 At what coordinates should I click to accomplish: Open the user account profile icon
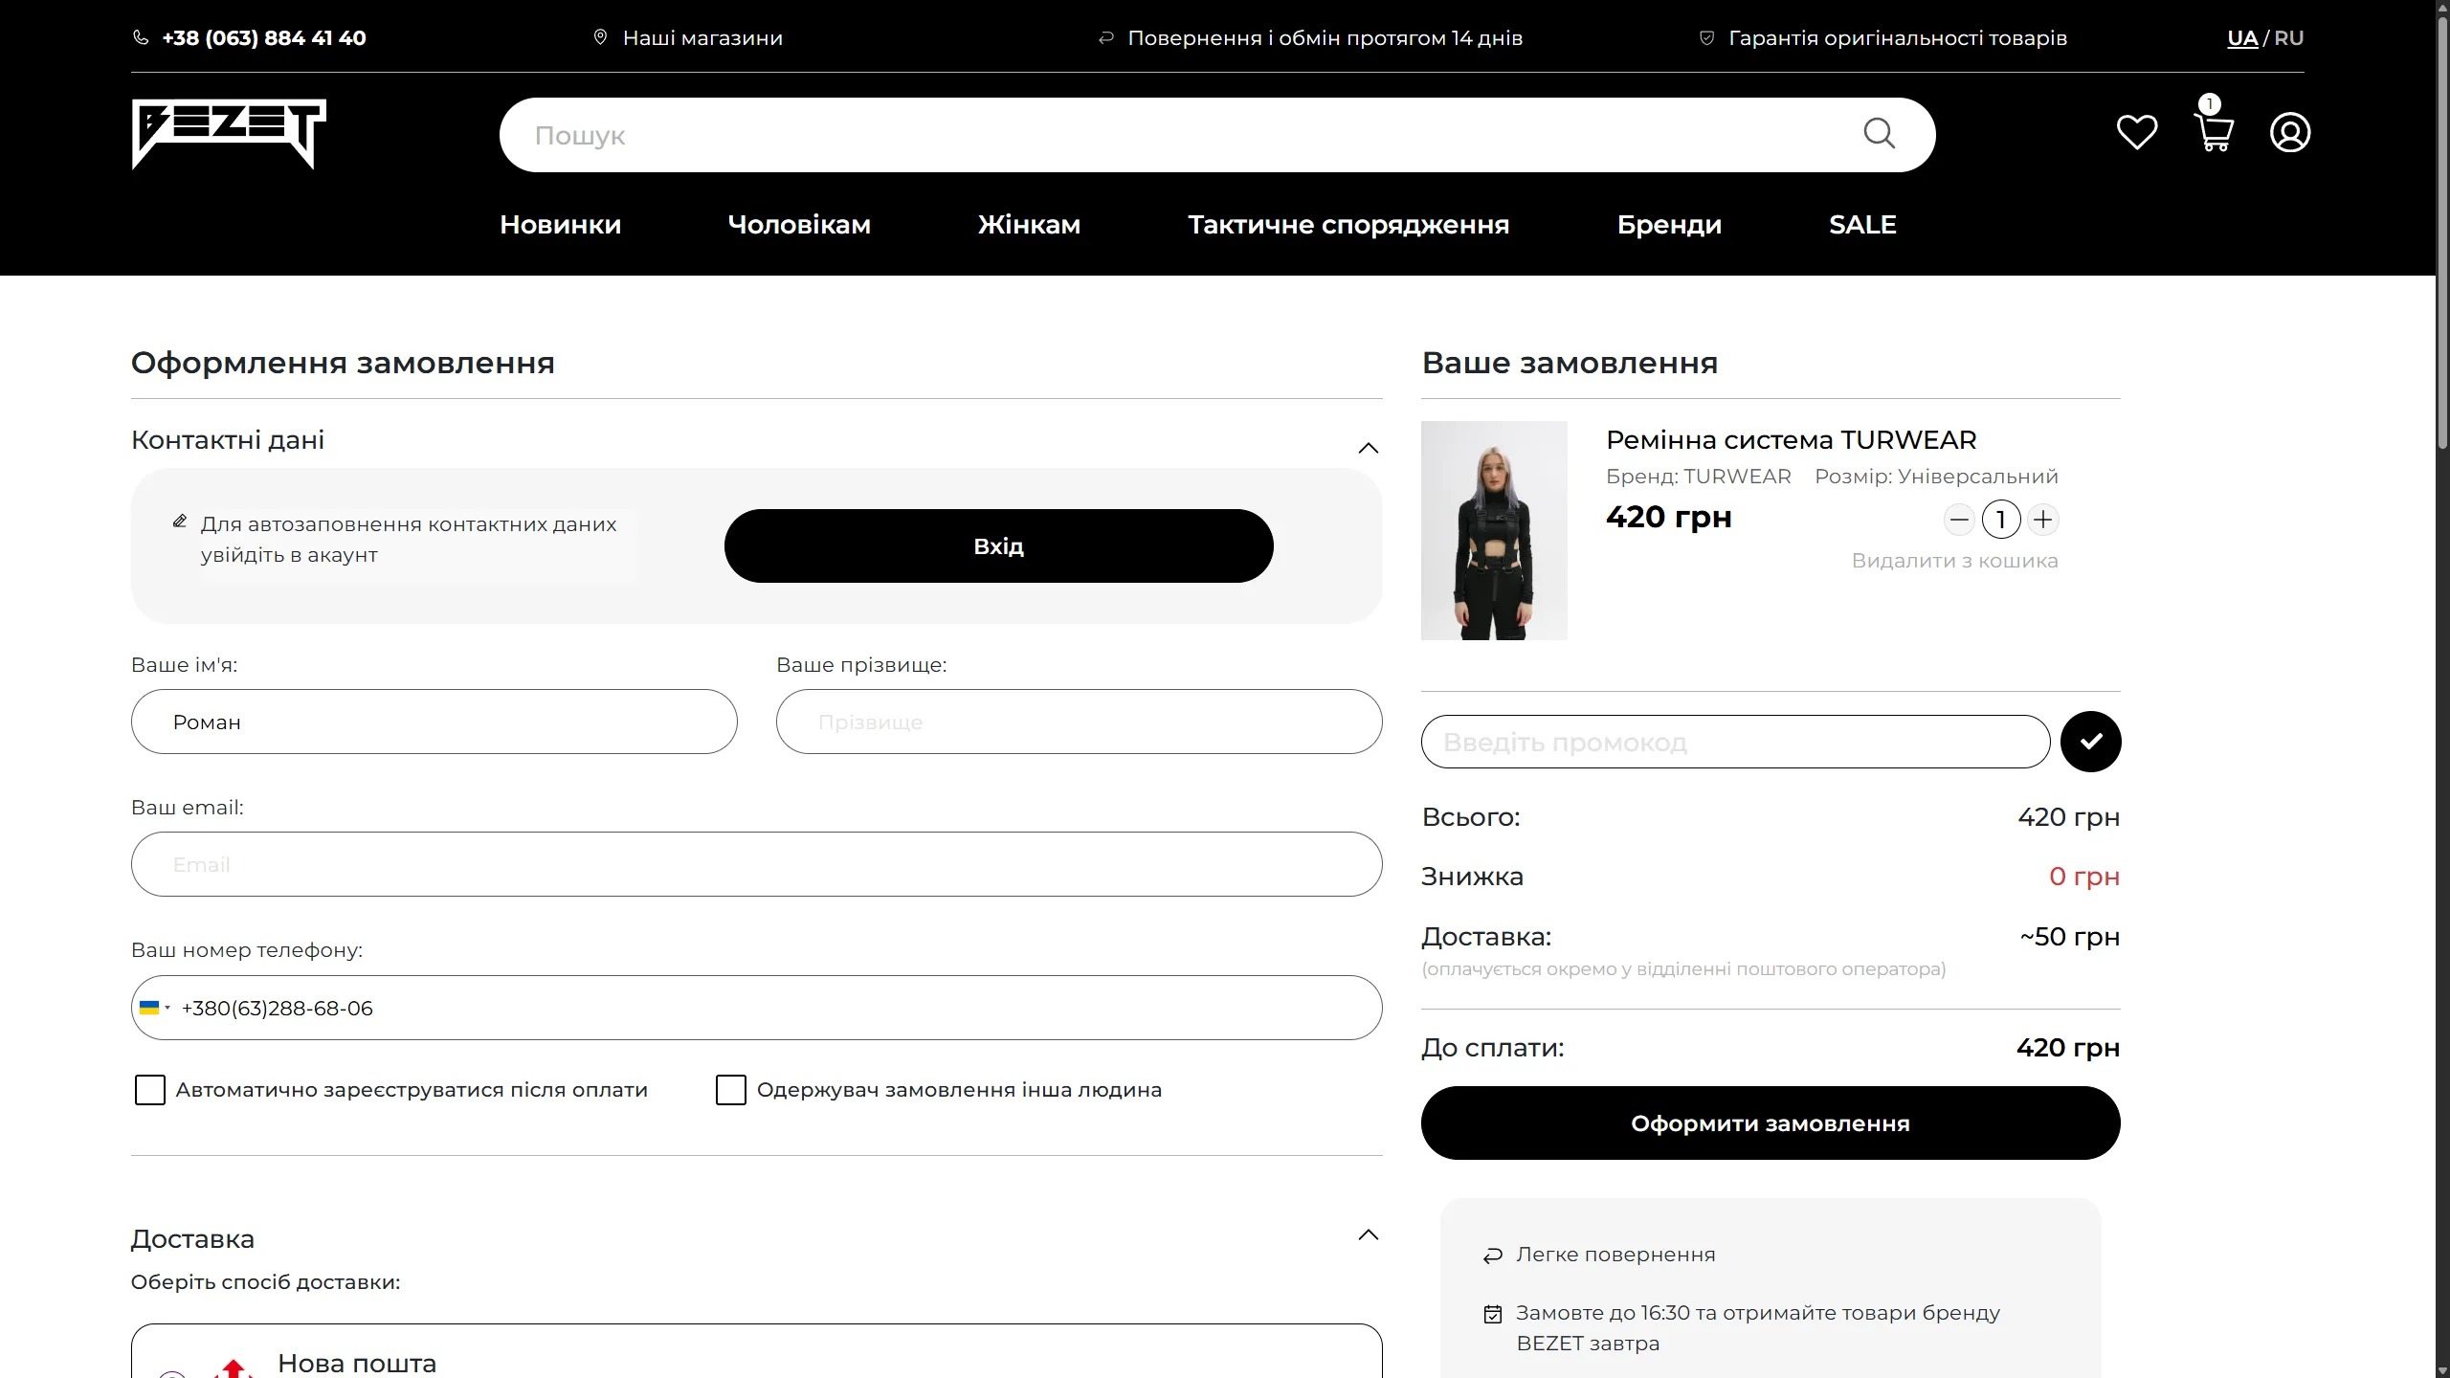2289,132
